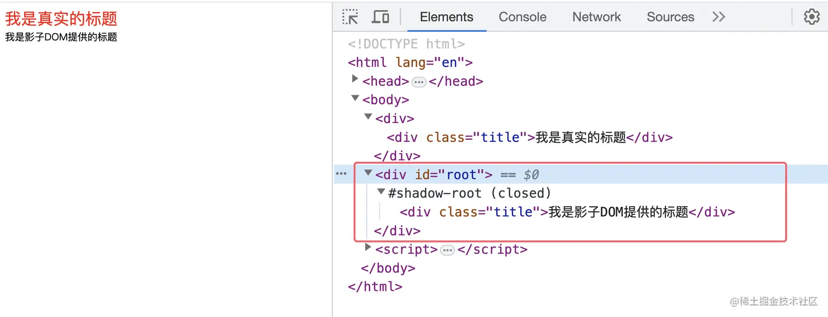Viewport: 828px width, 317px height.
Task: Toggle the device toolbar icon
Action: (x=381, y=17)
